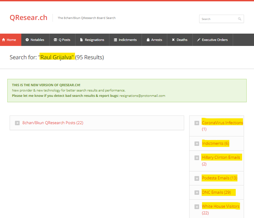This screenshot has height=218, width=254.
Task: Click the "New provider & new technology" notice line
Action: [x=69, y=90]
